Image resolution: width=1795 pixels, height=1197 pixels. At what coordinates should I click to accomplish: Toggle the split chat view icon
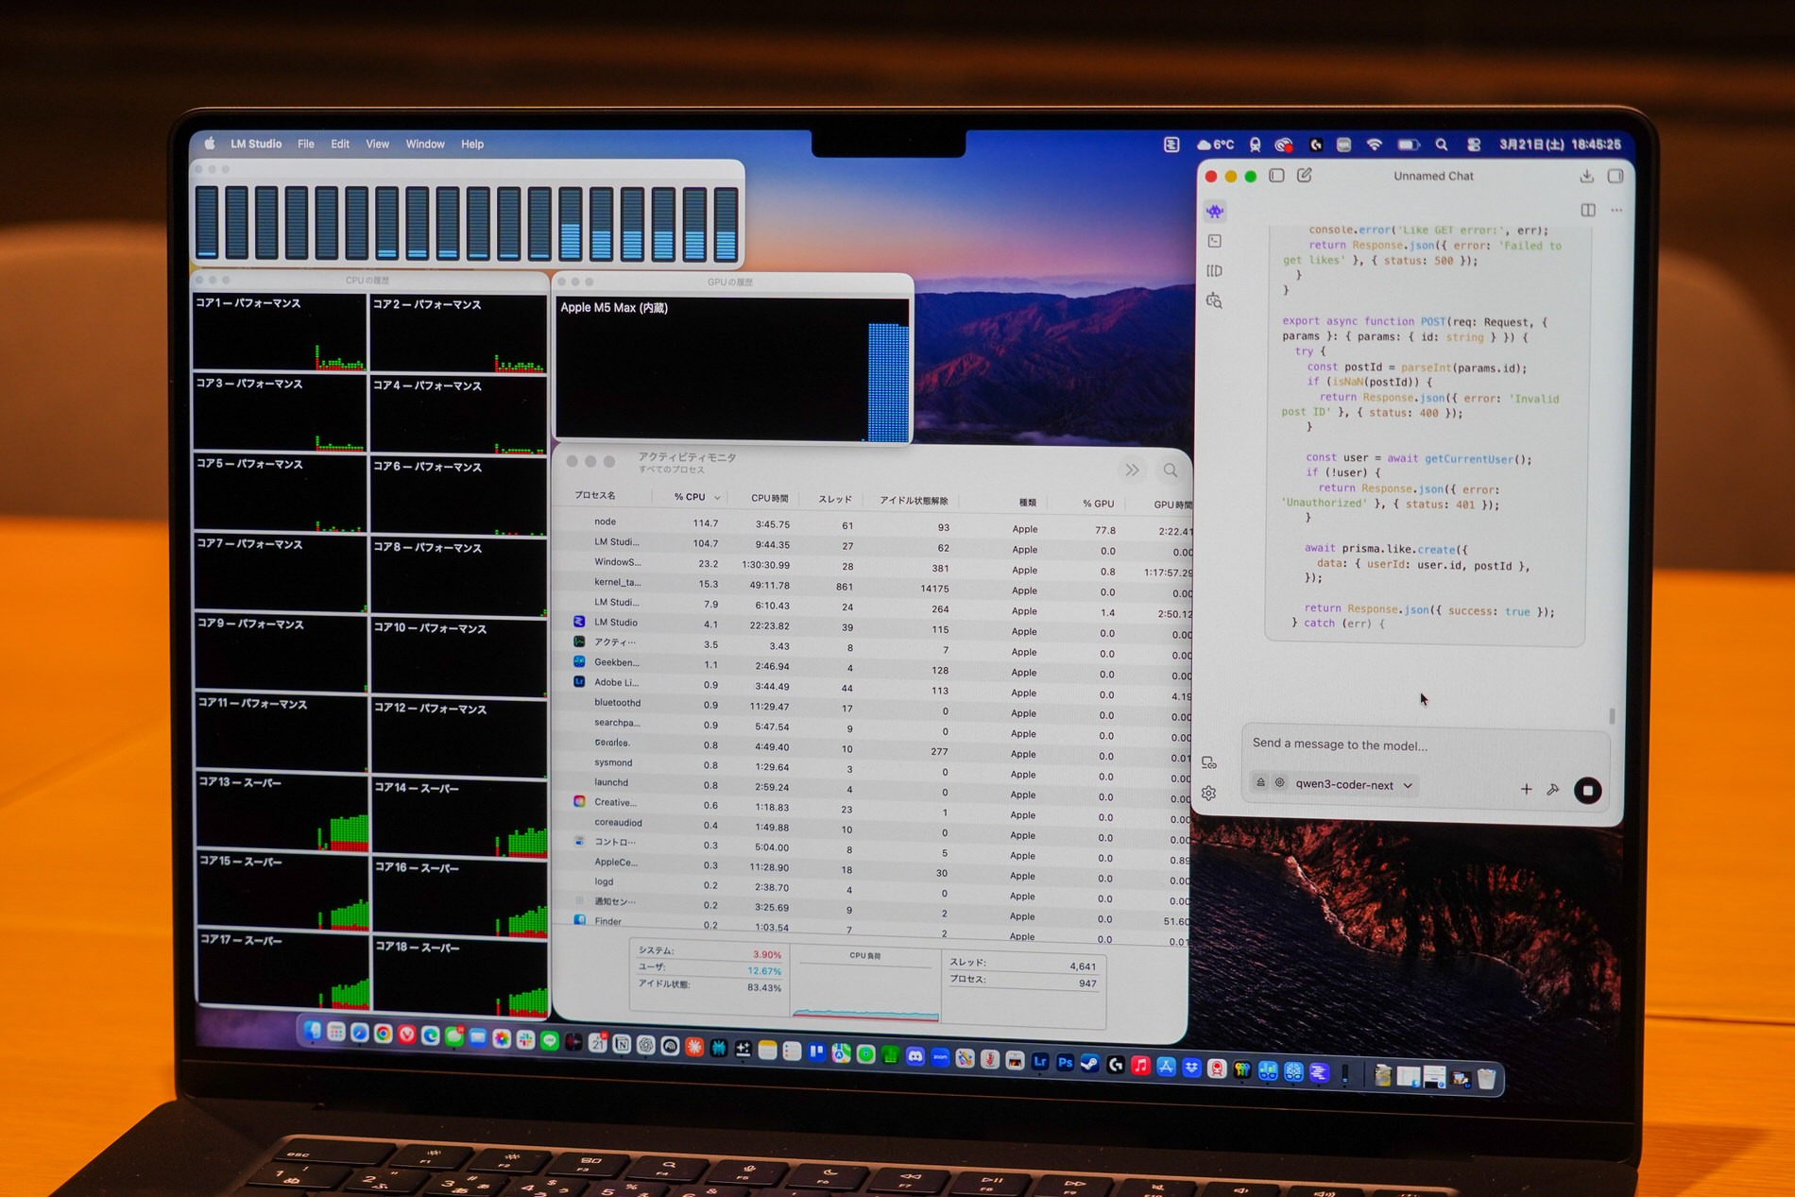point(1589,211)
